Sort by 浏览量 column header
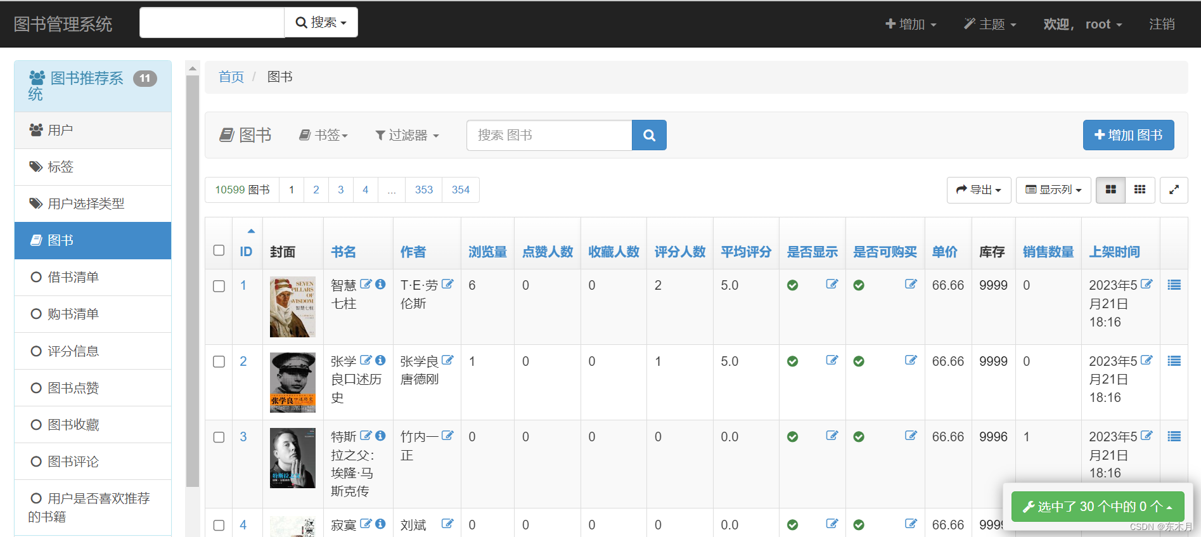 (487, 252)
